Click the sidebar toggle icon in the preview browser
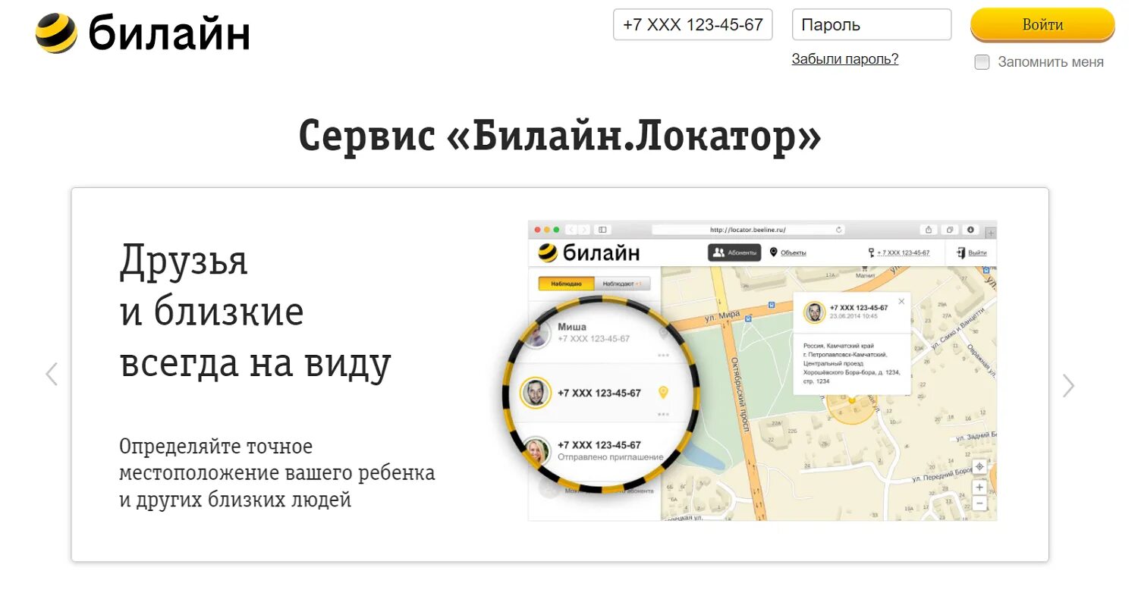The height and width of the screenshot is (599, 1138). (x=602, y=229)
